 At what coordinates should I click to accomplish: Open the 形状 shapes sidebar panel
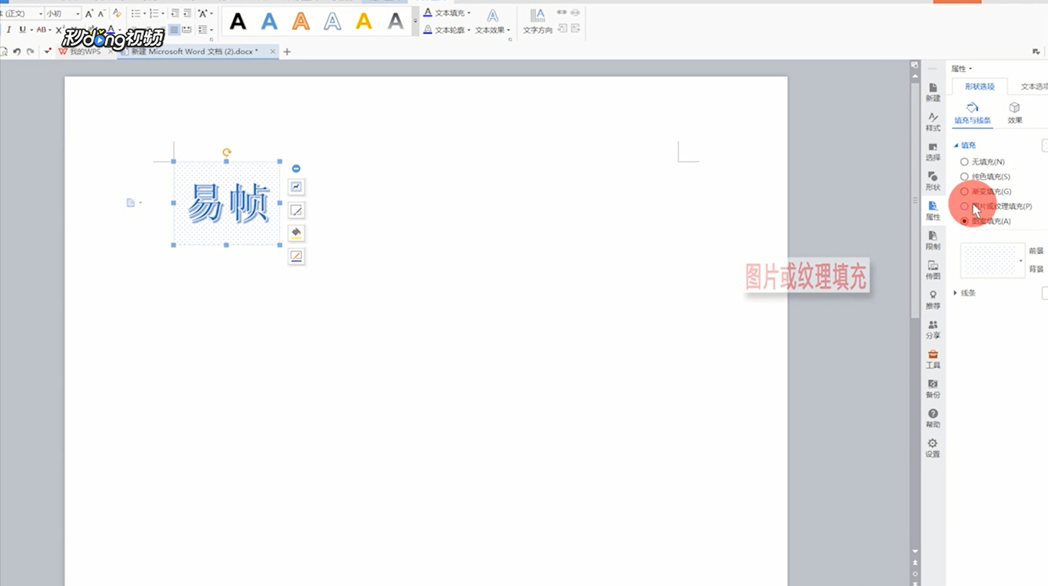(933, 181)
